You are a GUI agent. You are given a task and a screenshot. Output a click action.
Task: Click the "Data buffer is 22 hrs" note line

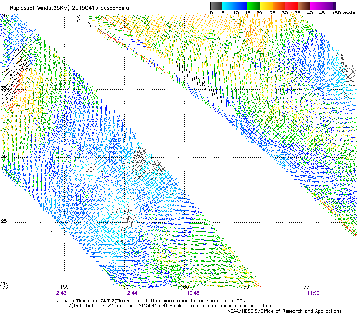170,306
